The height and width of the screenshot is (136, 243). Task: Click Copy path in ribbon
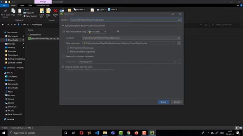click(x=29, y=13)
